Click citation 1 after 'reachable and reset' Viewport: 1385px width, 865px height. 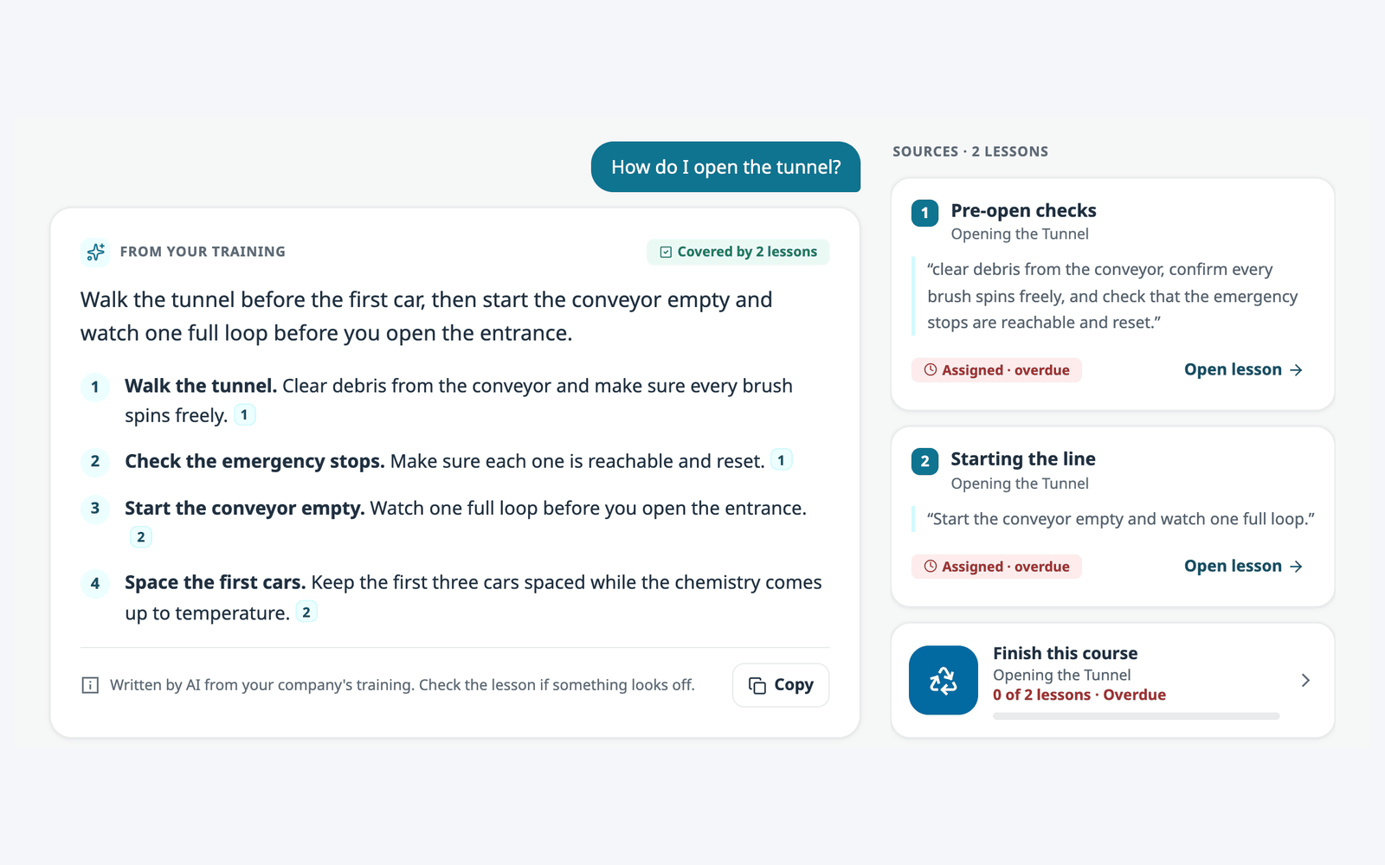point(781,460)
